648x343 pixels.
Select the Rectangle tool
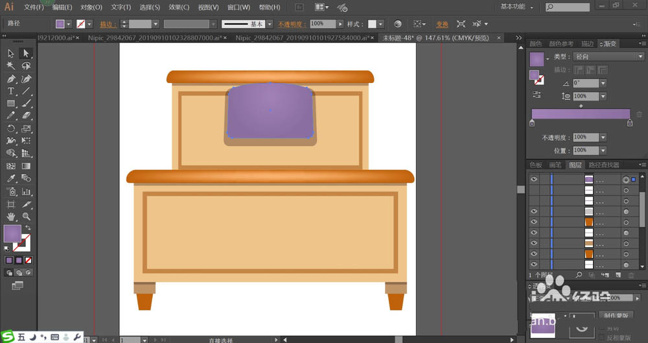[x=11, y=104]
